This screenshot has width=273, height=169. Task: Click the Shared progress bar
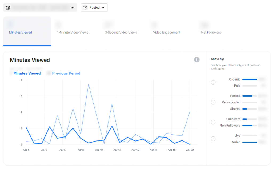click(250, 109)
